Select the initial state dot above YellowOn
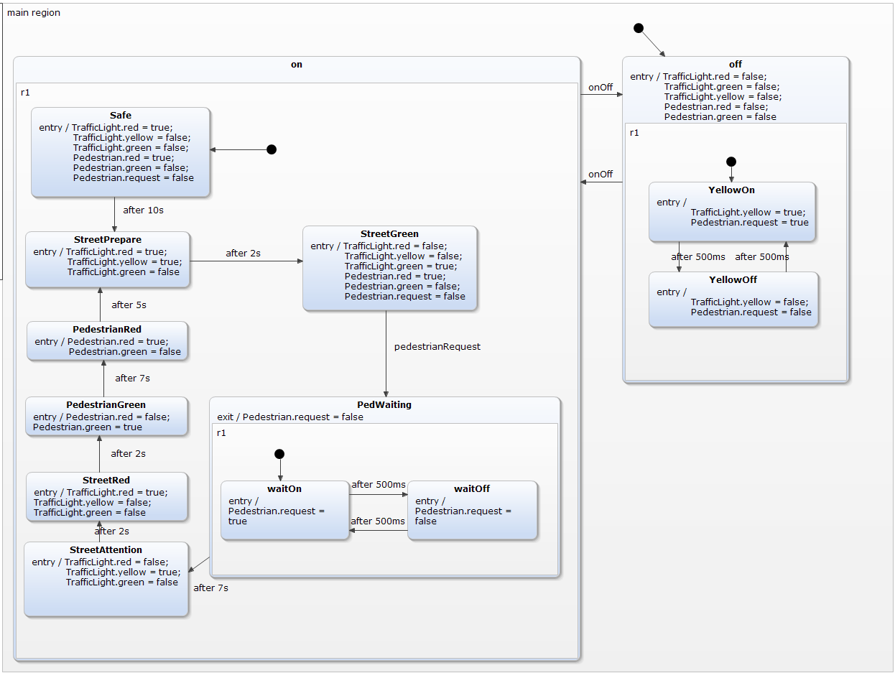Image resolution: width=895 pixels, height=673 pixels. point(731,161)
